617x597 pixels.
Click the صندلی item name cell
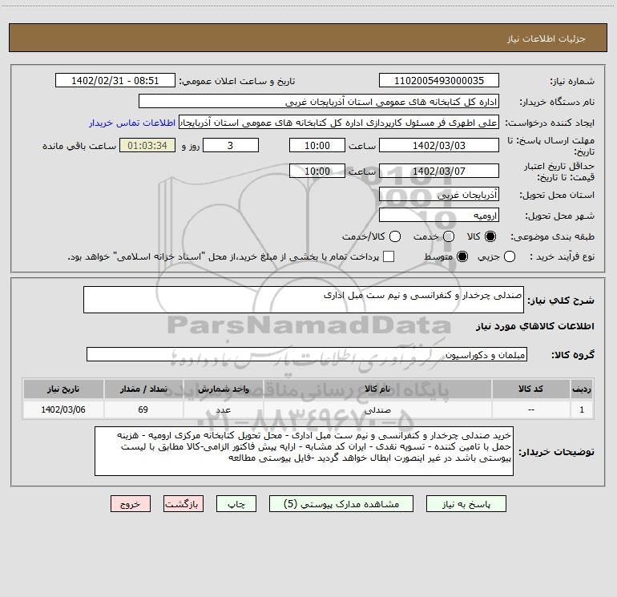tap(377, 409)
